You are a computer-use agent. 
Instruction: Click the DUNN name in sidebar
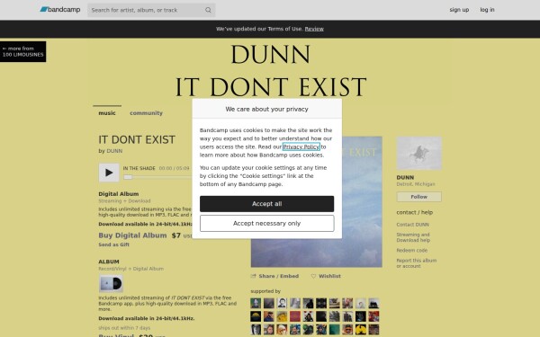pyautogui.click(x=405, y=177)
